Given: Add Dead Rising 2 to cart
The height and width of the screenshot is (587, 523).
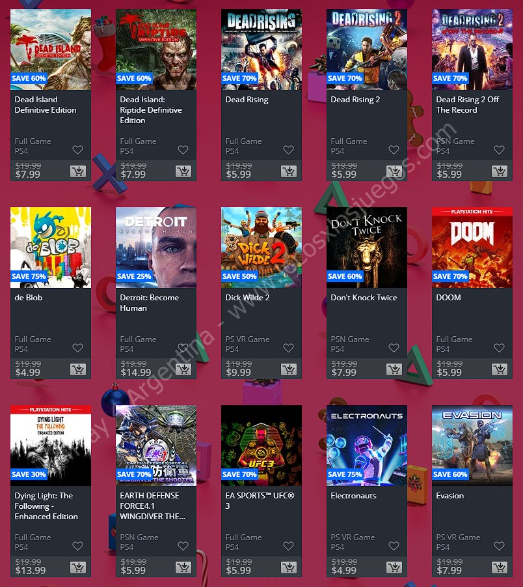Looking at the screenshot, I should [x=394, y=171].
